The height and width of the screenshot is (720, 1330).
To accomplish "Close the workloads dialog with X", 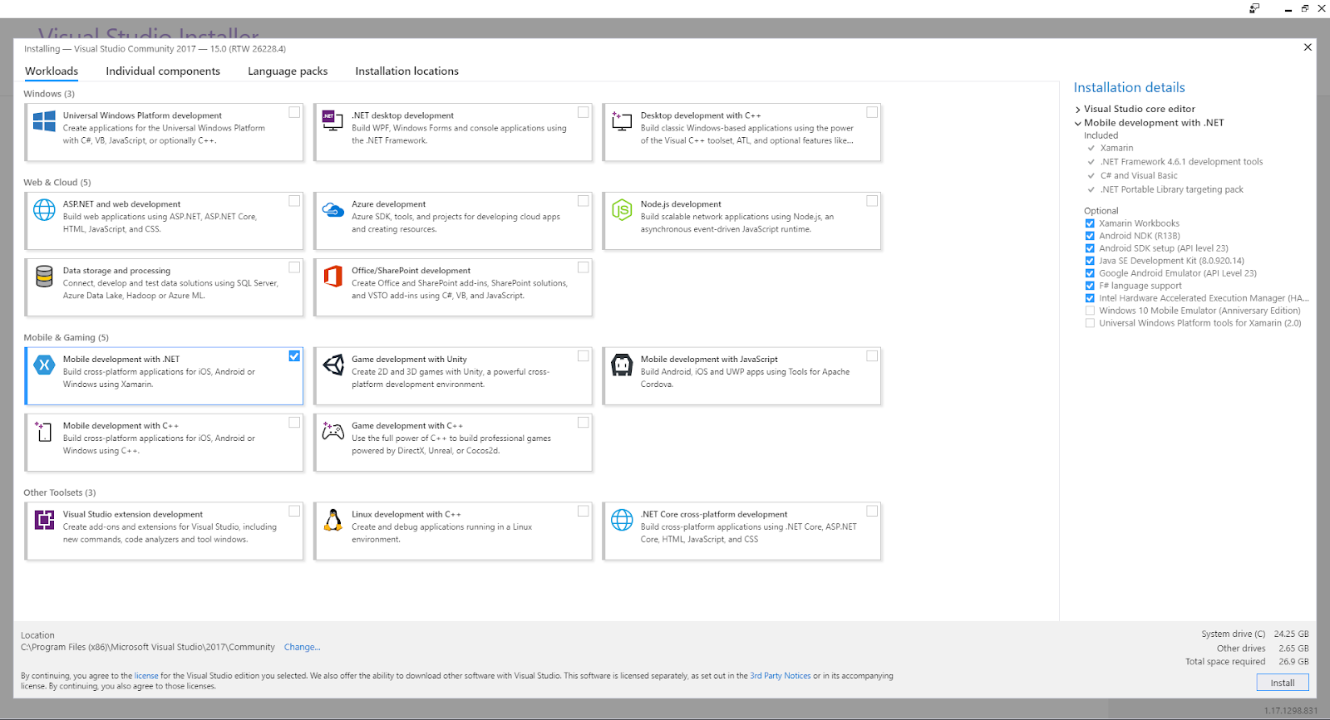I will tap(1308, 47).
